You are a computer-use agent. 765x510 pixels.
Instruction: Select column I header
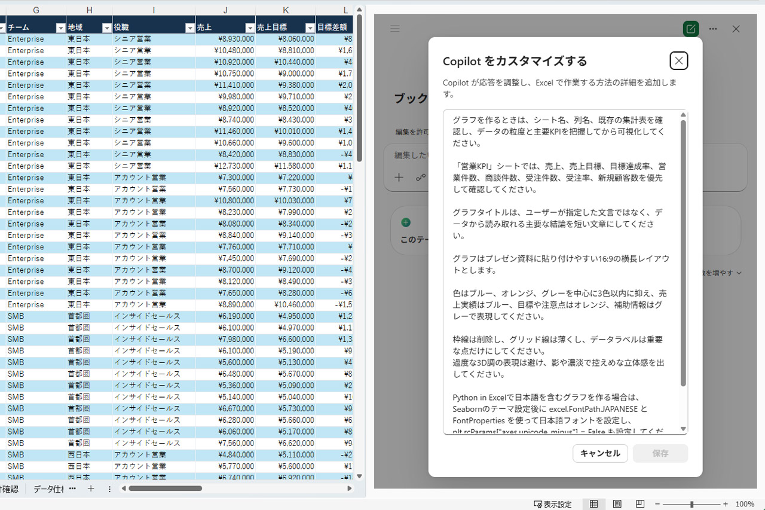click(x=154, y=10)
